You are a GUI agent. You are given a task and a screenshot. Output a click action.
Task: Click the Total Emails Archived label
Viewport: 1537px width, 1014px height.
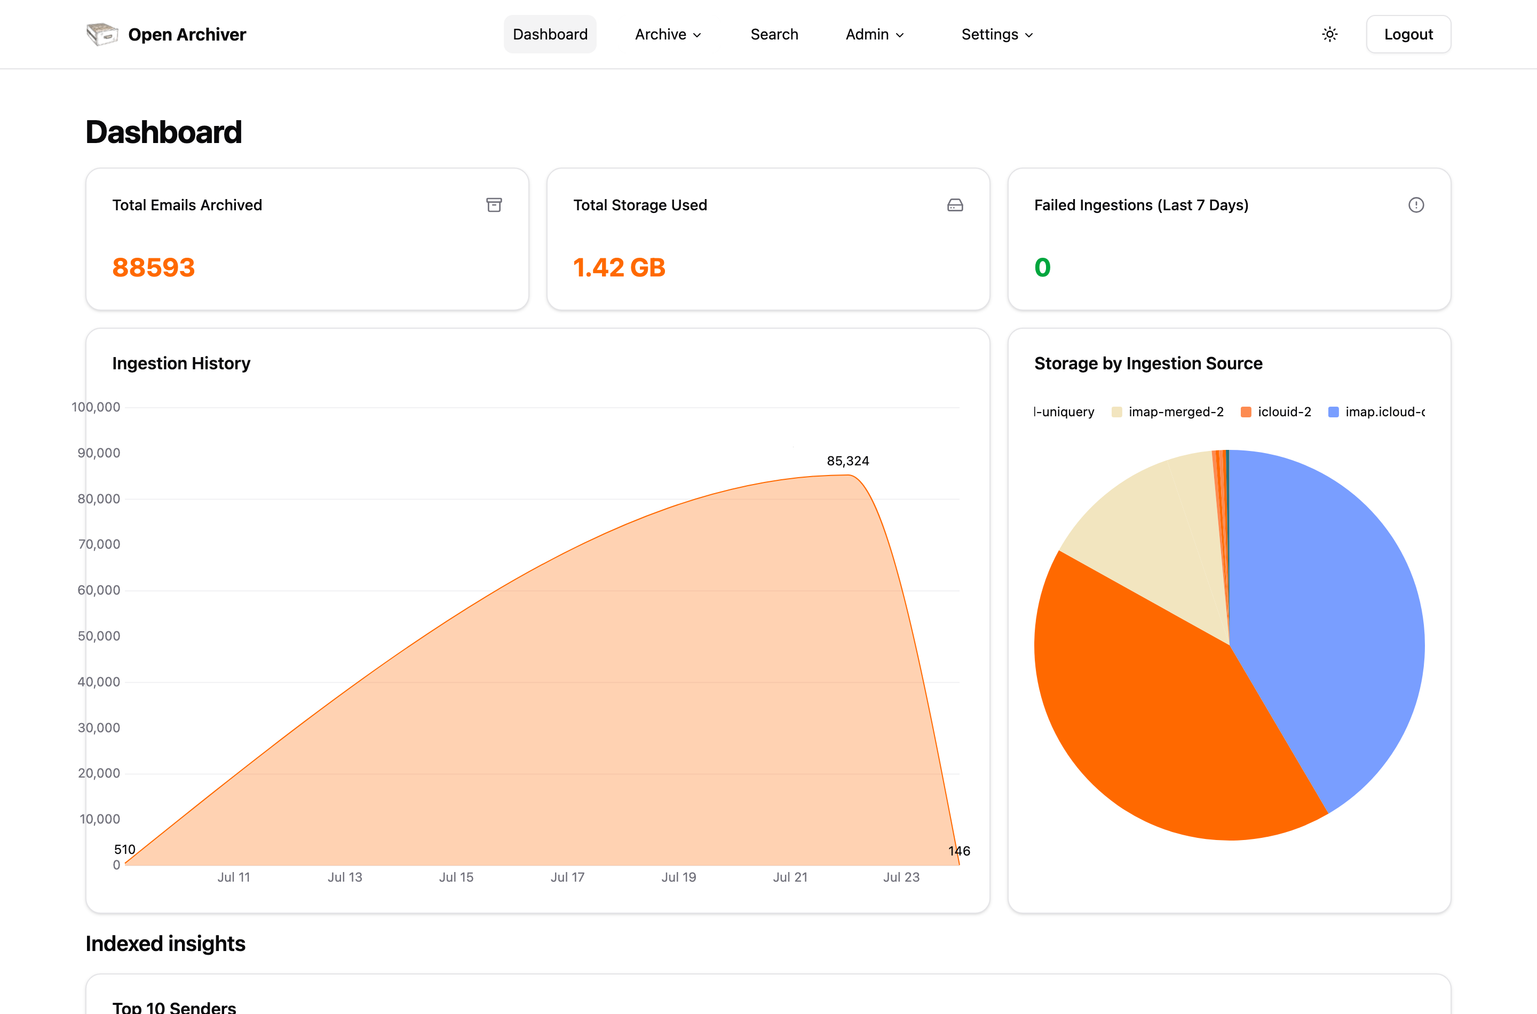(187, 205)
